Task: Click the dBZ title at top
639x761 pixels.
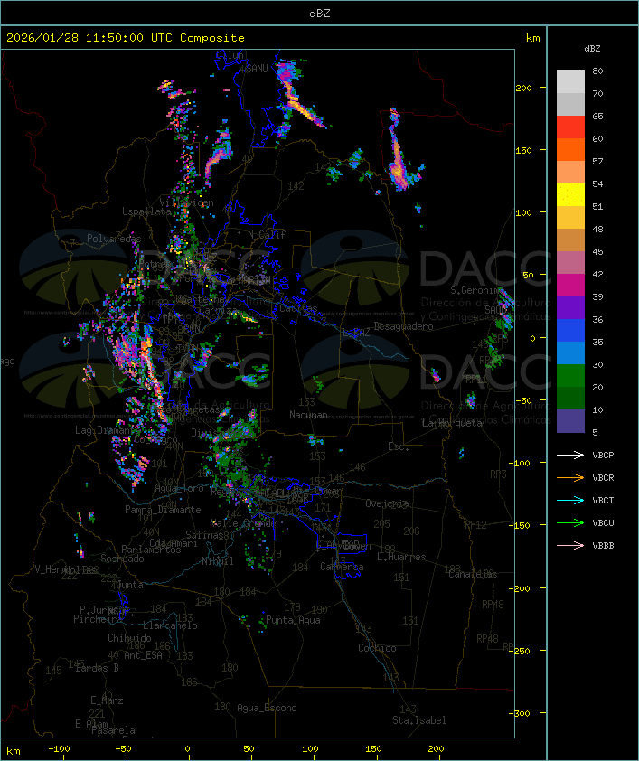Action: pos(319,13)
